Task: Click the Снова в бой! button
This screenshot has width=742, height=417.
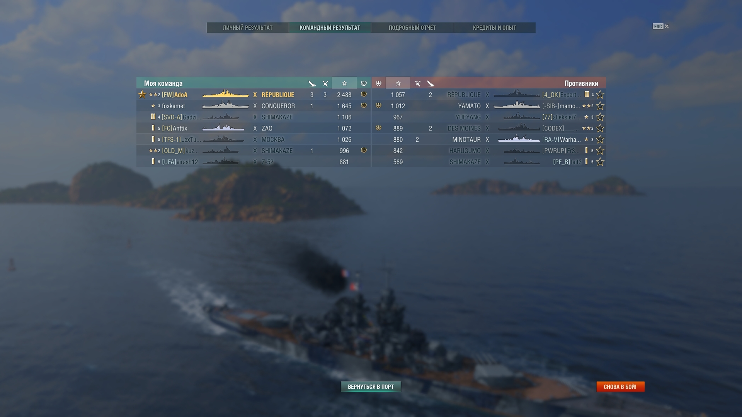Action: [x=620, y=386]
